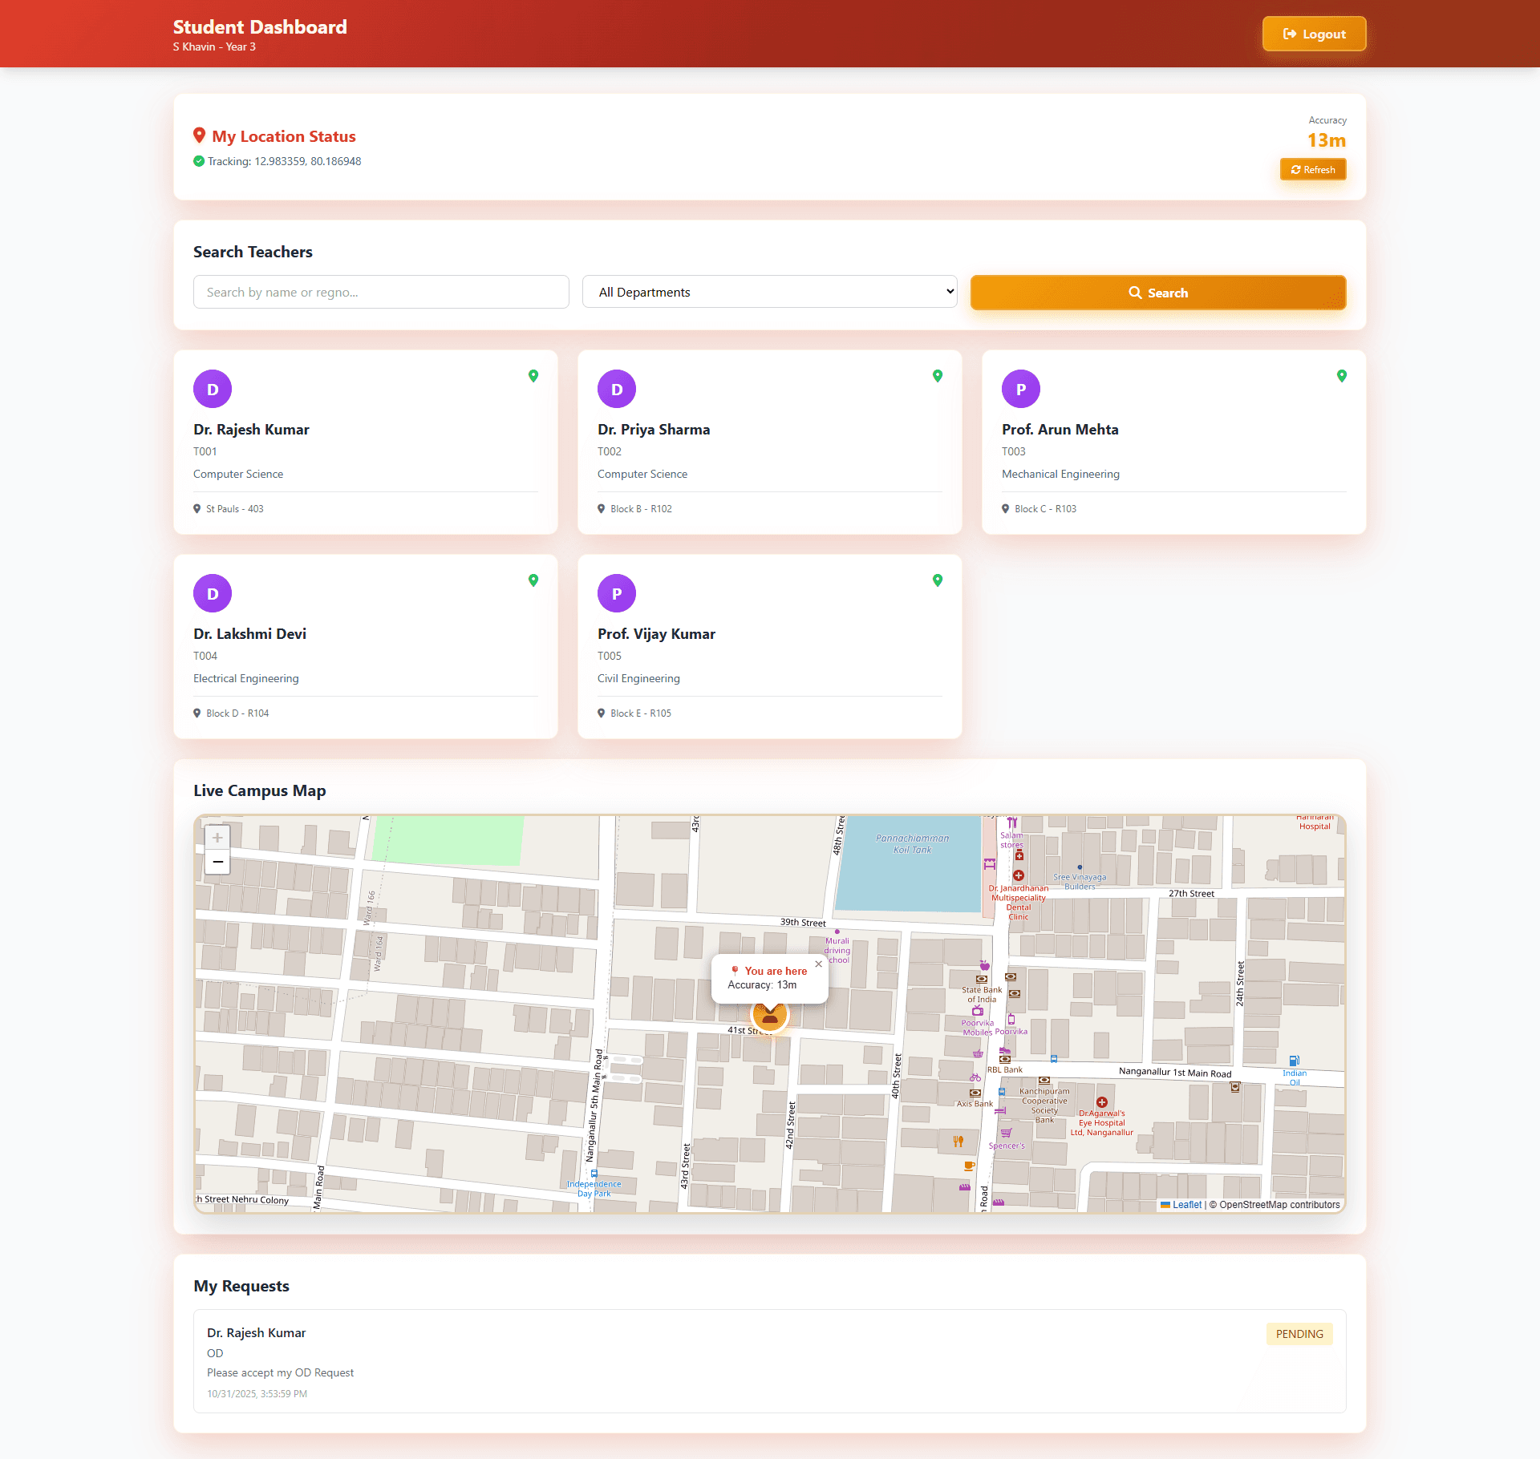Screen dimensions: 1540x1459
Task: Click the green location pin on Dr. Rajesh Kumar card
Action: (533, 376)
